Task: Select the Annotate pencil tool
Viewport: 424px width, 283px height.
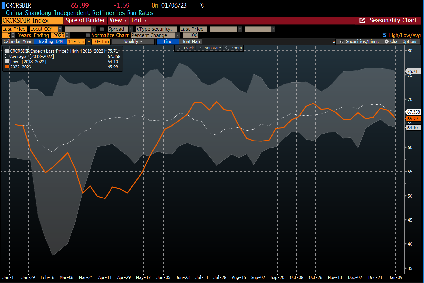Action: pyautogui.click(x=210, y=48)
